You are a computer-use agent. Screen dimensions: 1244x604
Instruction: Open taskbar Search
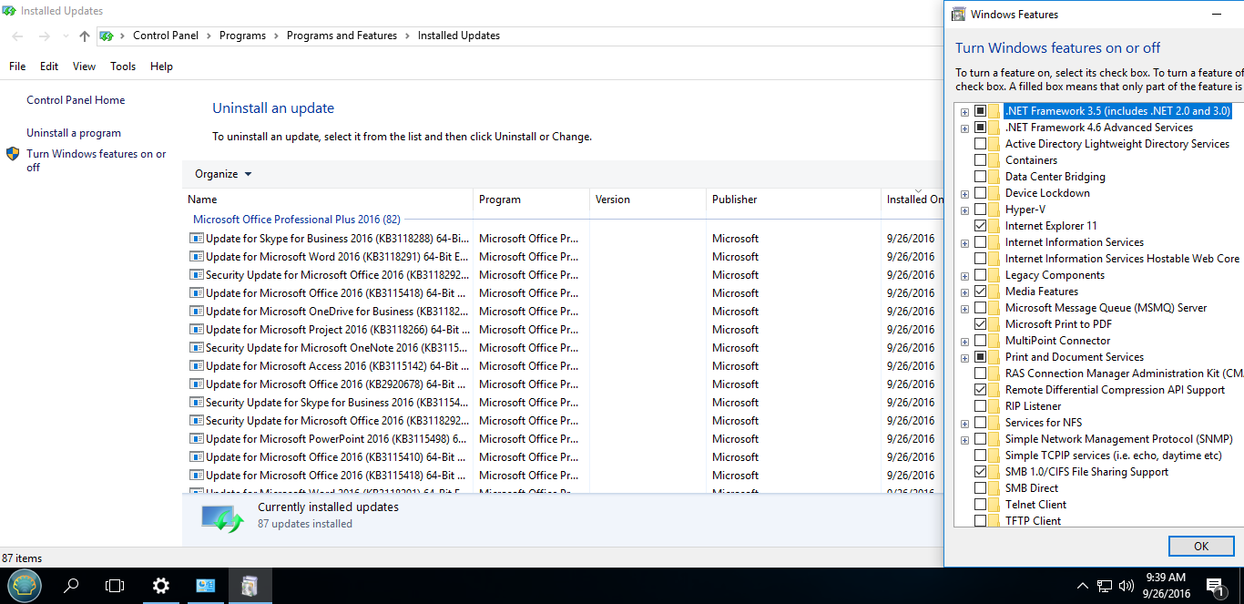(71, 586)
